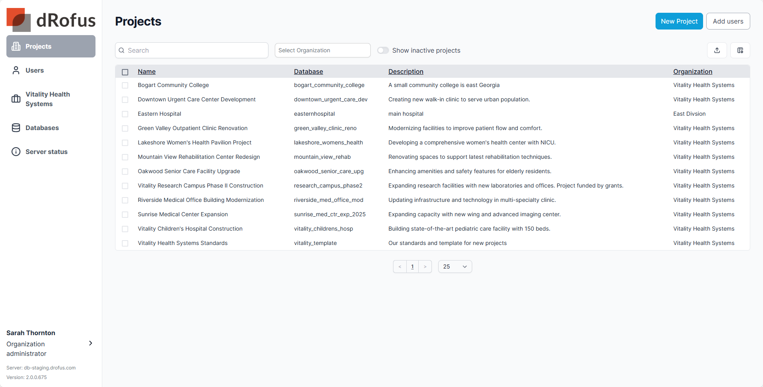Click the dRofus logo
763x387 pixels.
pyautogui.click(x=51, y=20)
